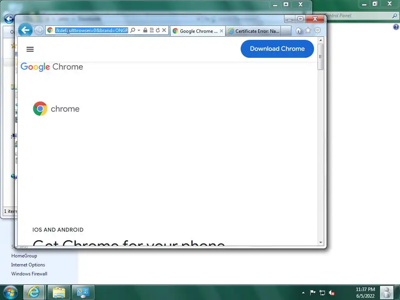
Task: Click the back button of the Explorer window behind
Action: [x=9, y=19]
